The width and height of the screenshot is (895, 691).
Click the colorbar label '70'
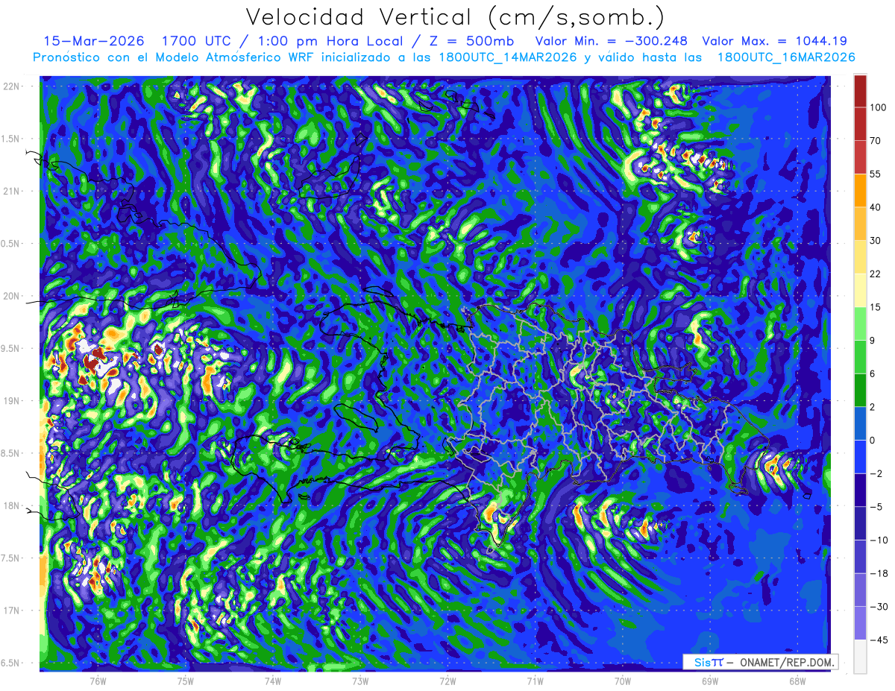click(876, 140)
